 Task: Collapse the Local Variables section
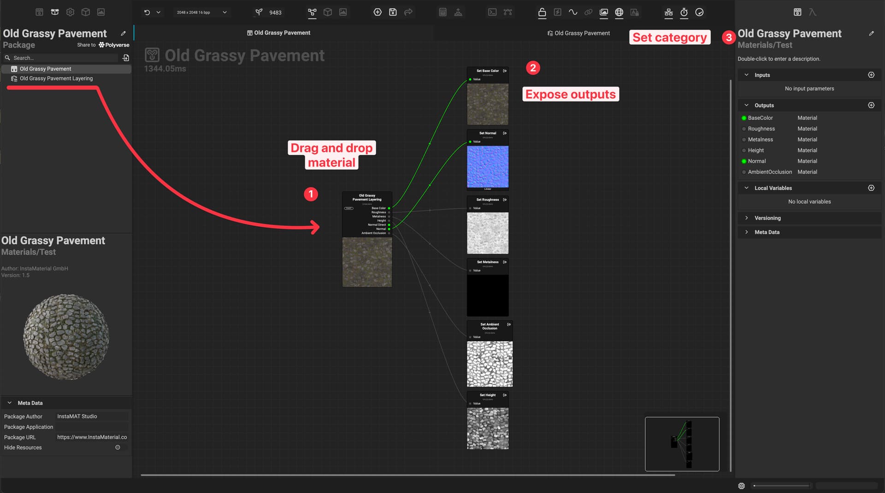746,188
